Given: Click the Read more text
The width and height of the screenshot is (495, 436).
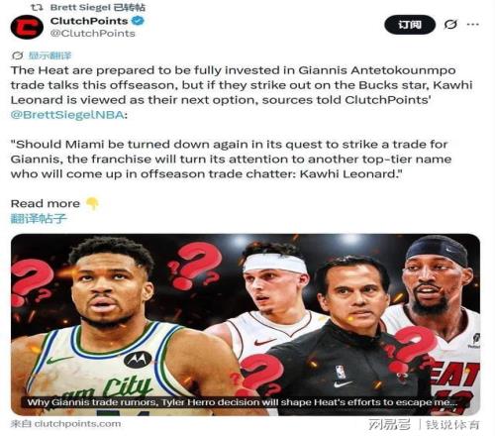Looking at the screenshot, I should click(46, 203).
